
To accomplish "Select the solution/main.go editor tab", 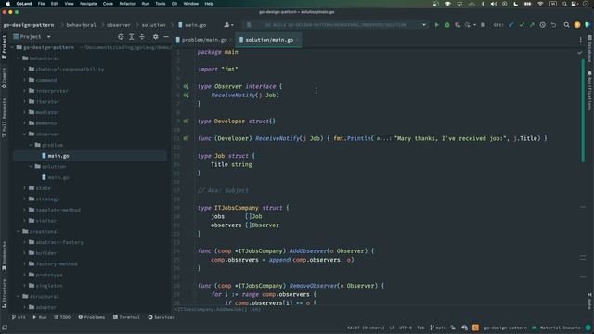I will click(x=268, y=40).
